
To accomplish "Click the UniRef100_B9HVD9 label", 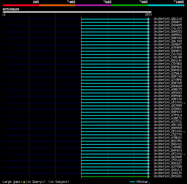I will point(168,128).
